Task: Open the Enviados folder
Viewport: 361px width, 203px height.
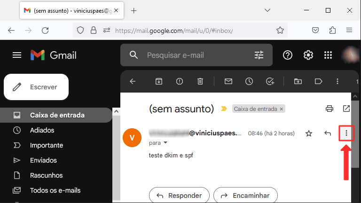Action: (x=43, y=160)
